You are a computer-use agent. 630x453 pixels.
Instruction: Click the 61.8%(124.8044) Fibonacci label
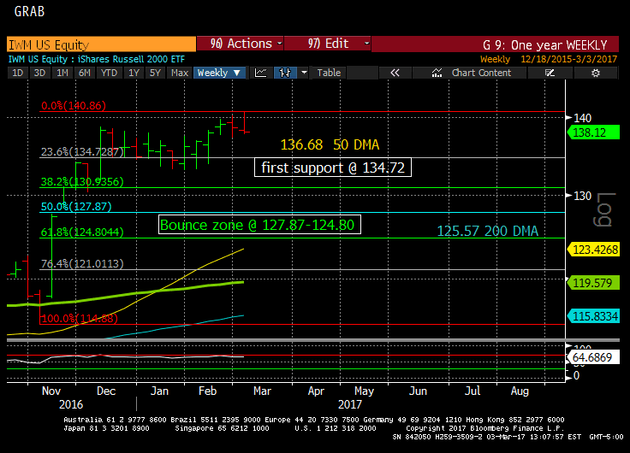pos(82,232)
